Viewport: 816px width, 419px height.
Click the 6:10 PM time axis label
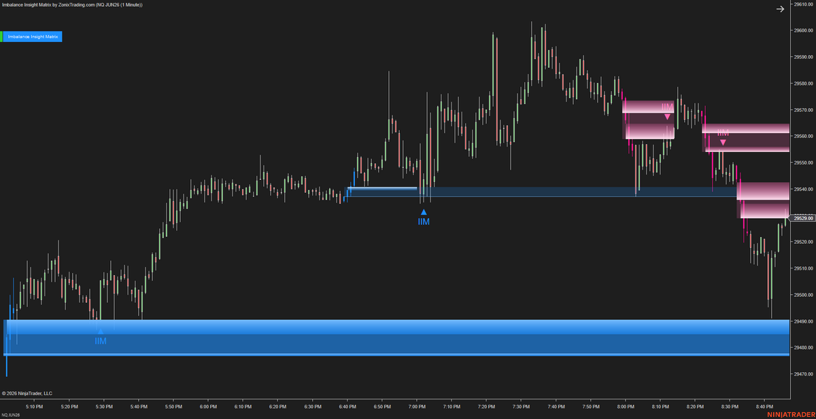[243, 407]
